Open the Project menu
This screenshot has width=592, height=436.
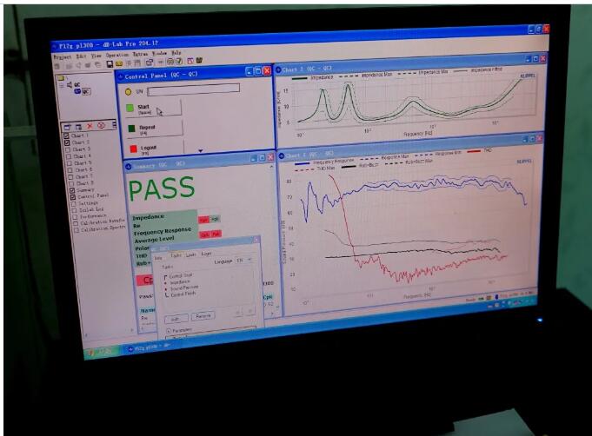(63, 57)
